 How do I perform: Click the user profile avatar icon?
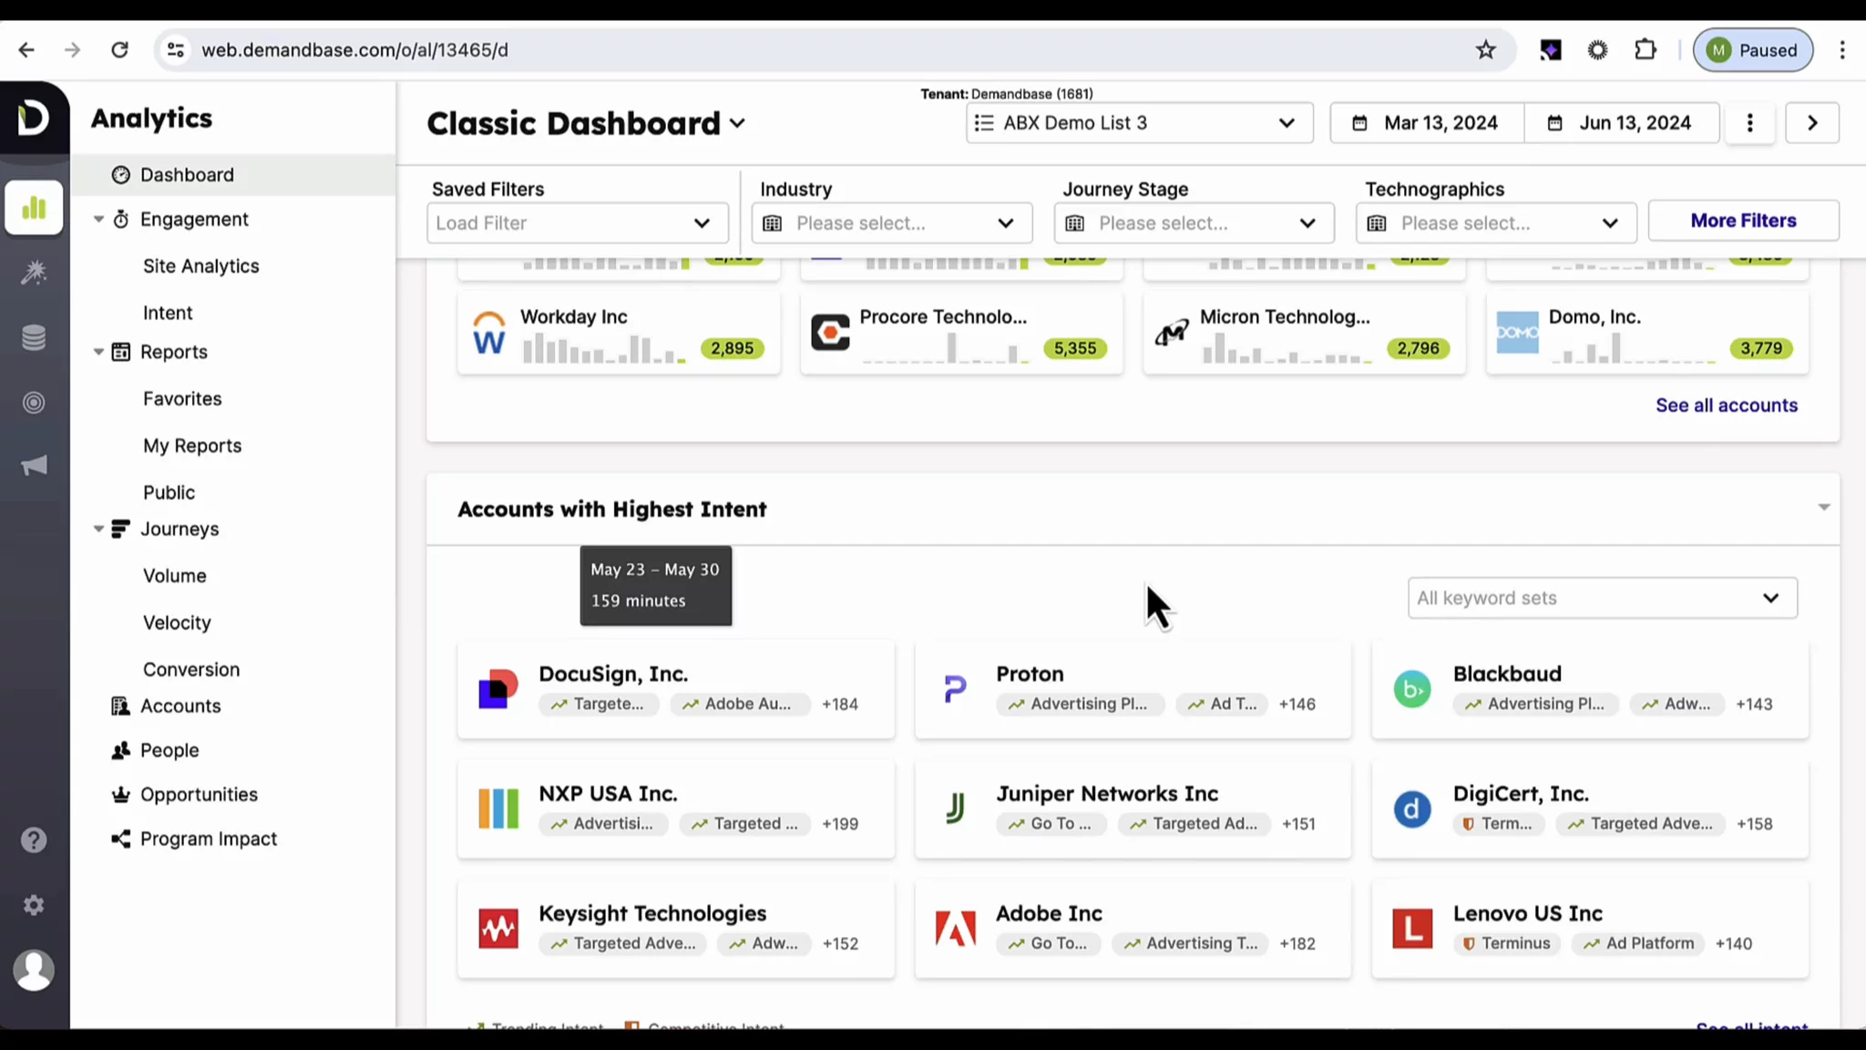pyautogui.click(x=34, y=970)
